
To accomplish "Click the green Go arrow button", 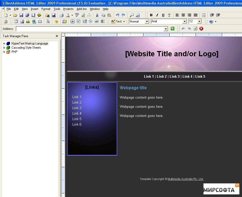I will tap(173, 29).
